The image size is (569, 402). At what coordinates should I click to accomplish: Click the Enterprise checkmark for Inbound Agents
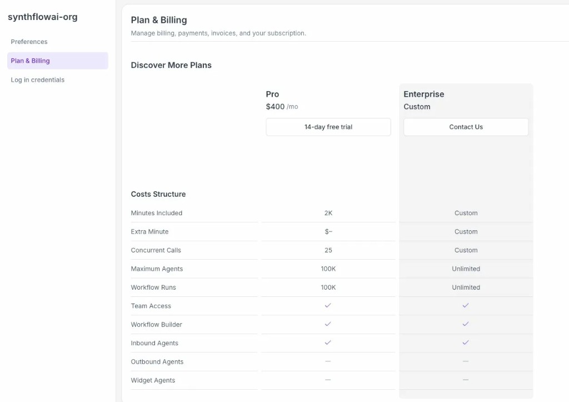[x=466, y=343]
